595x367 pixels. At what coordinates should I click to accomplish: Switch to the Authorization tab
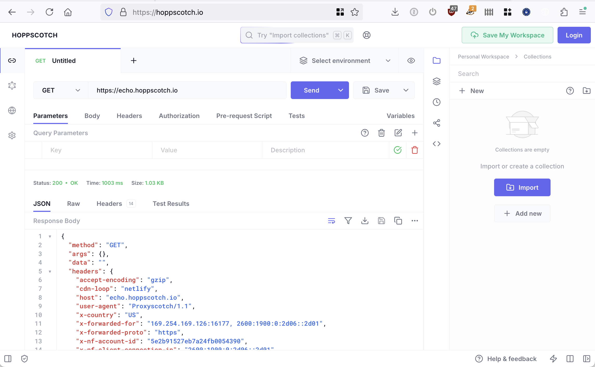pos(179,116)
